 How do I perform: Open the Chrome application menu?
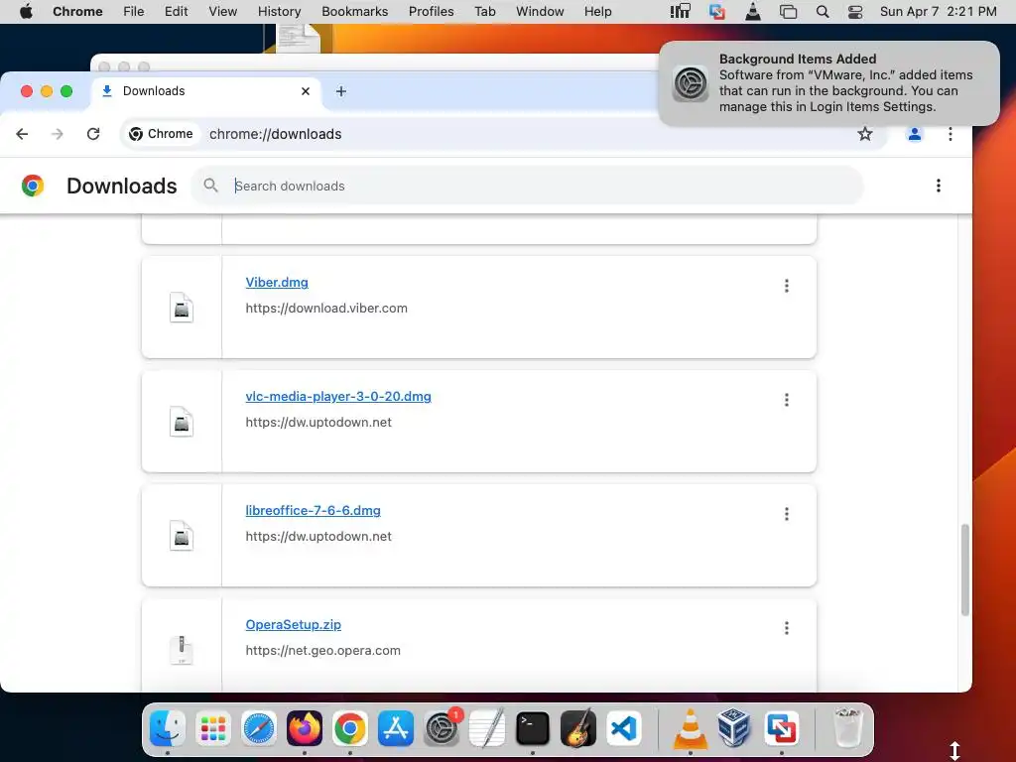pyautogui.click(x=77, y=12)
